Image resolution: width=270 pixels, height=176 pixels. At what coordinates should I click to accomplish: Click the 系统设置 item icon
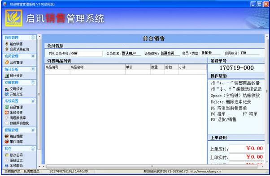[x=7, y=113]
